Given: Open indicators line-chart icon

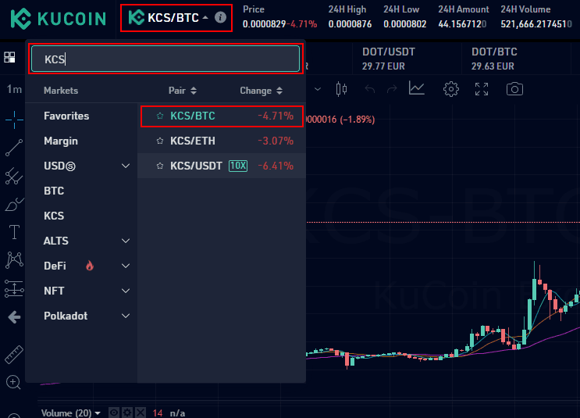Looking at the screenshot, I should [x=417, y=89].
